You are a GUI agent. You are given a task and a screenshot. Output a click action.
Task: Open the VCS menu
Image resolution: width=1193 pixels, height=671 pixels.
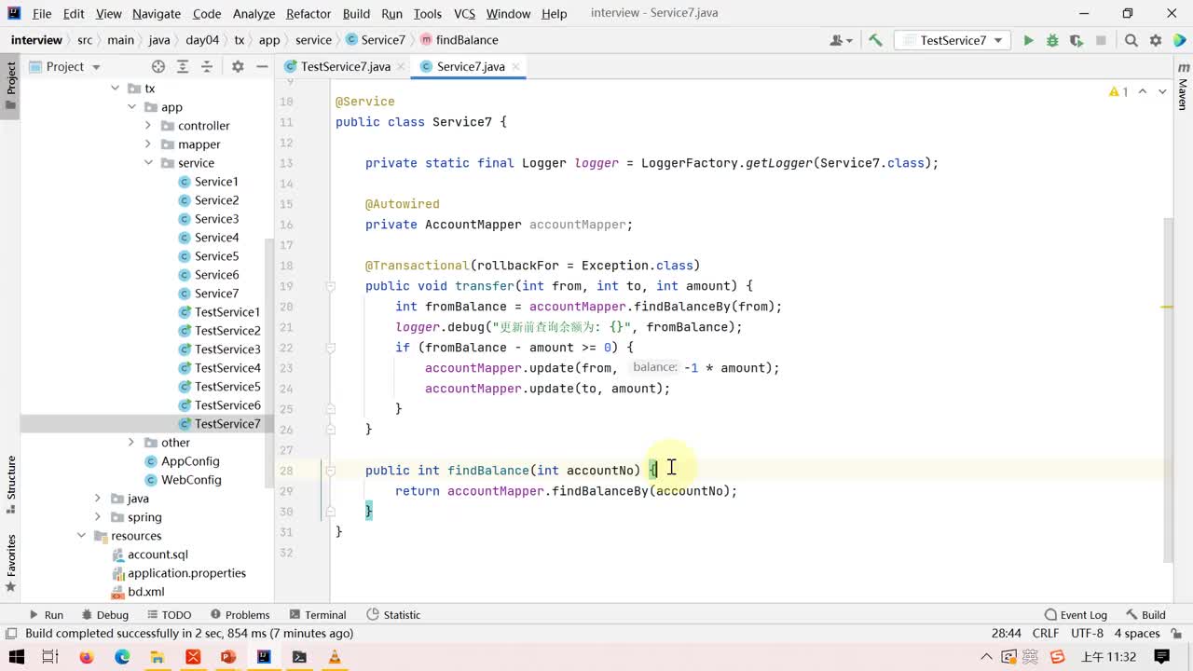click(464, 13)
